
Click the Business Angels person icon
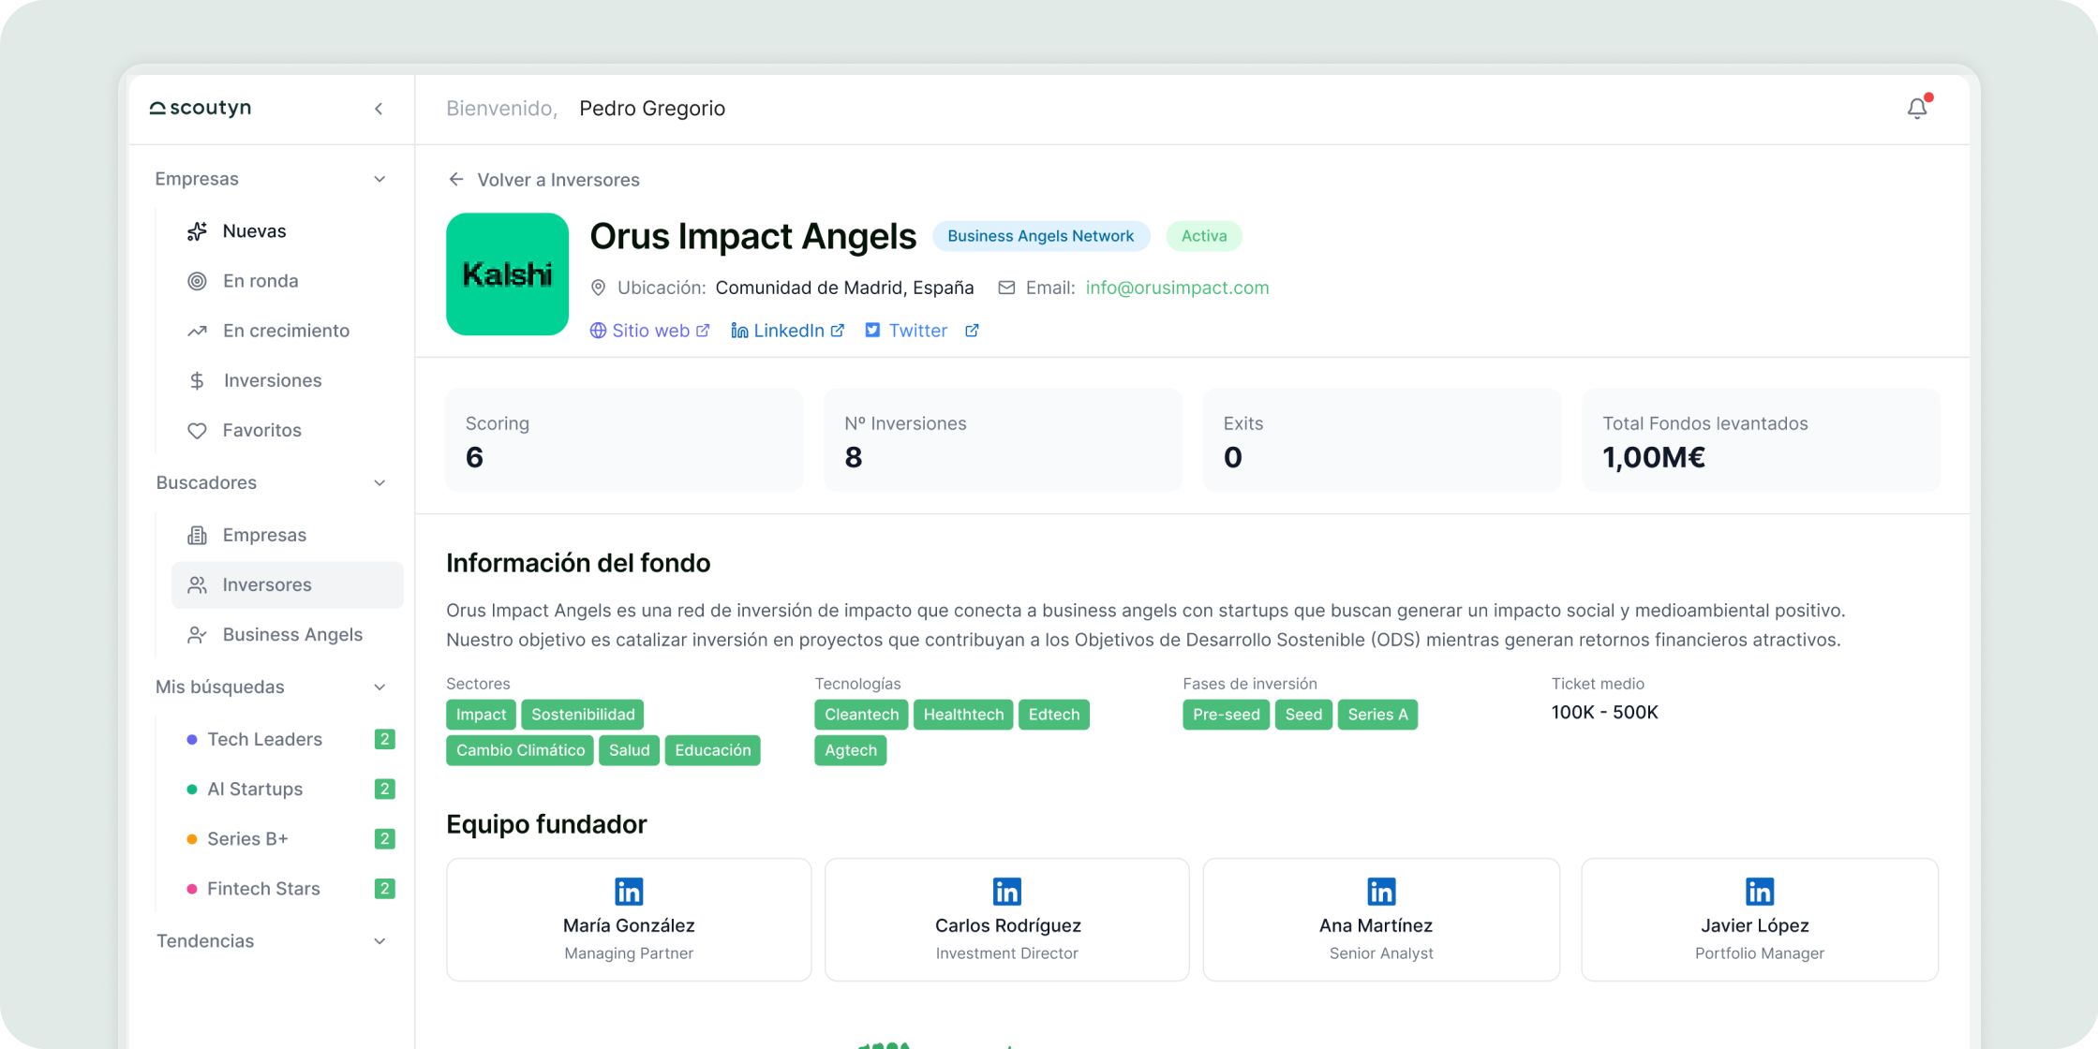pyautogui.click(x=197, y=634)
